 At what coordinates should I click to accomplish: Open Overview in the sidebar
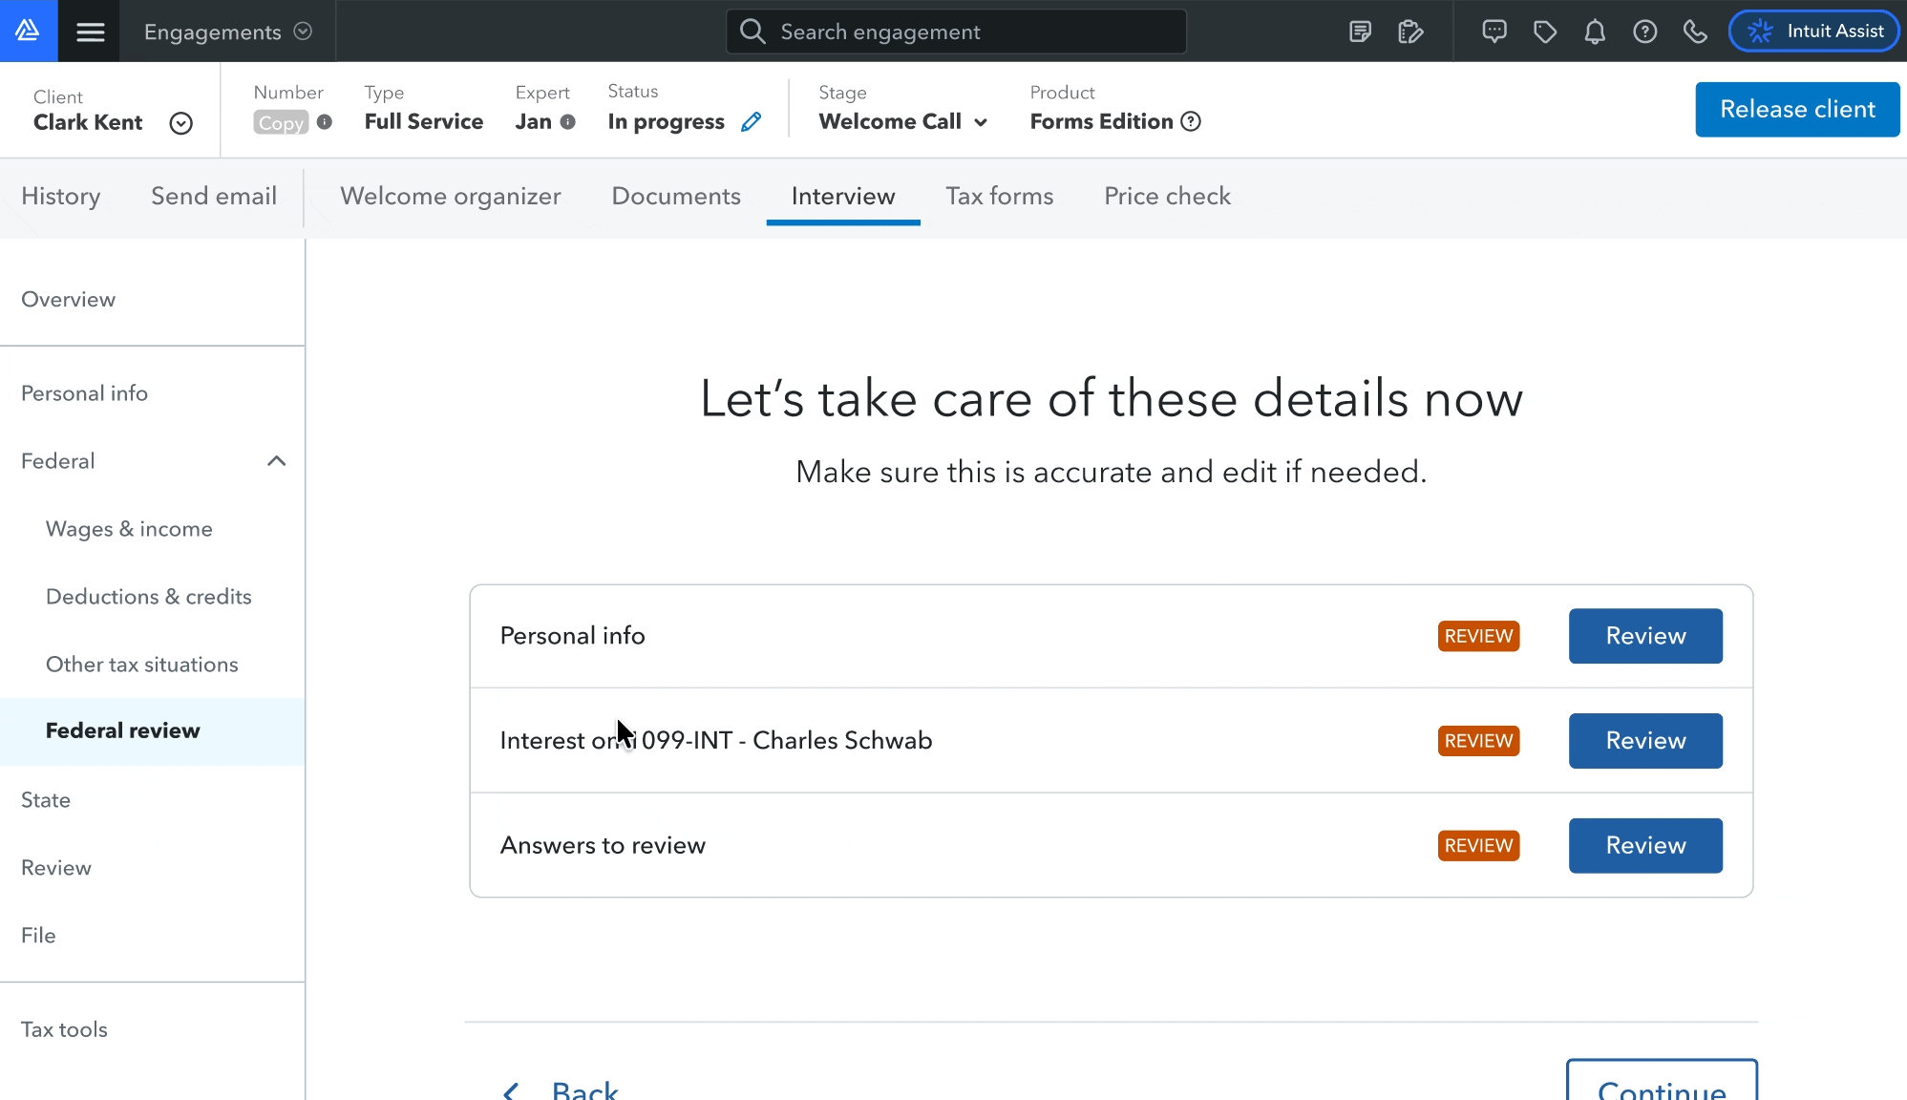[69, 299]
